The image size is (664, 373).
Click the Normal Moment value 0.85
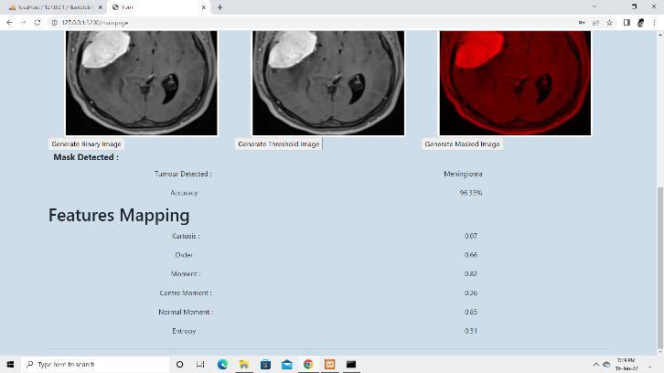tap(471, 312)
